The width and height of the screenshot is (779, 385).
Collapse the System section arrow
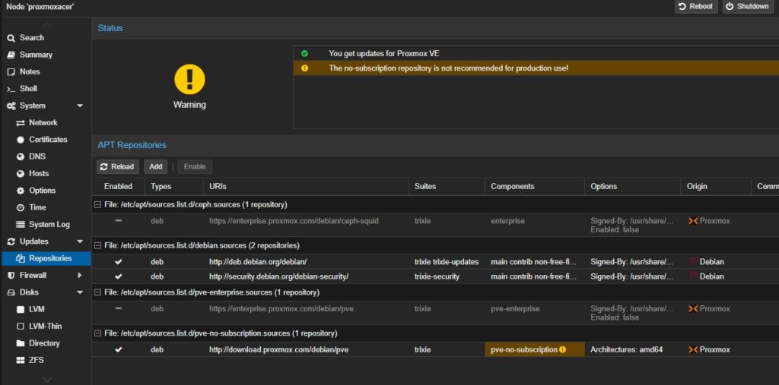point(79,106)
